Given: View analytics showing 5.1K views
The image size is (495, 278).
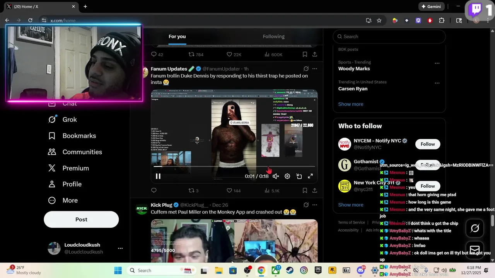Looking at the screenshot, I should (272, 190).
